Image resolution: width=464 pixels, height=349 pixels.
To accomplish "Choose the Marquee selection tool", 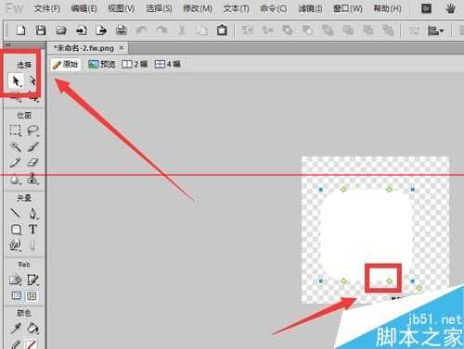I will click(x=16, y=131).
